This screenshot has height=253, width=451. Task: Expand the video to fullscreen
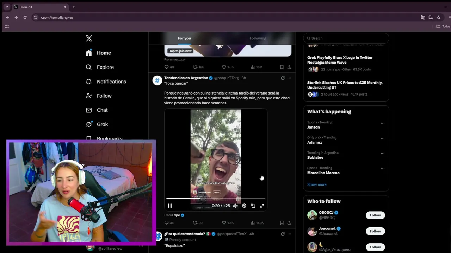[262, 206]
